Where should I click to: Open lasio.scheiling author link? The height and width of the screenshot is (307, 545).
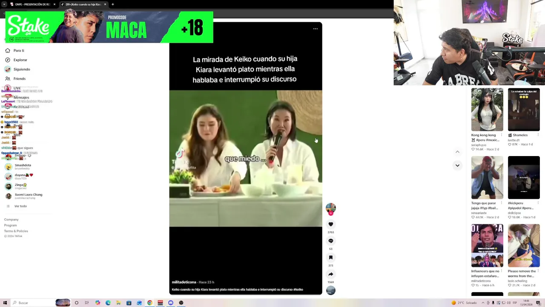point(517,281)
